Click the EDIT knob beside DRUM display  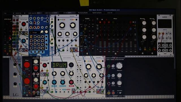pyautogui.click(x=71, y=65)
